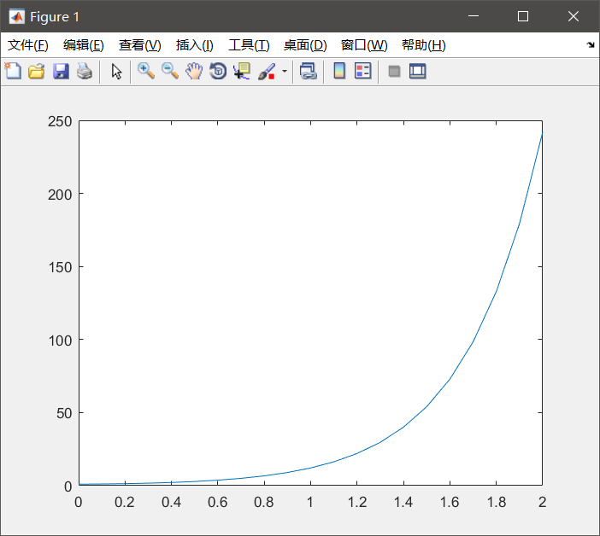Screen dimensions: 600x536
Task: Click the MATLAB logo in the title bar
Action: click(16, 16)
